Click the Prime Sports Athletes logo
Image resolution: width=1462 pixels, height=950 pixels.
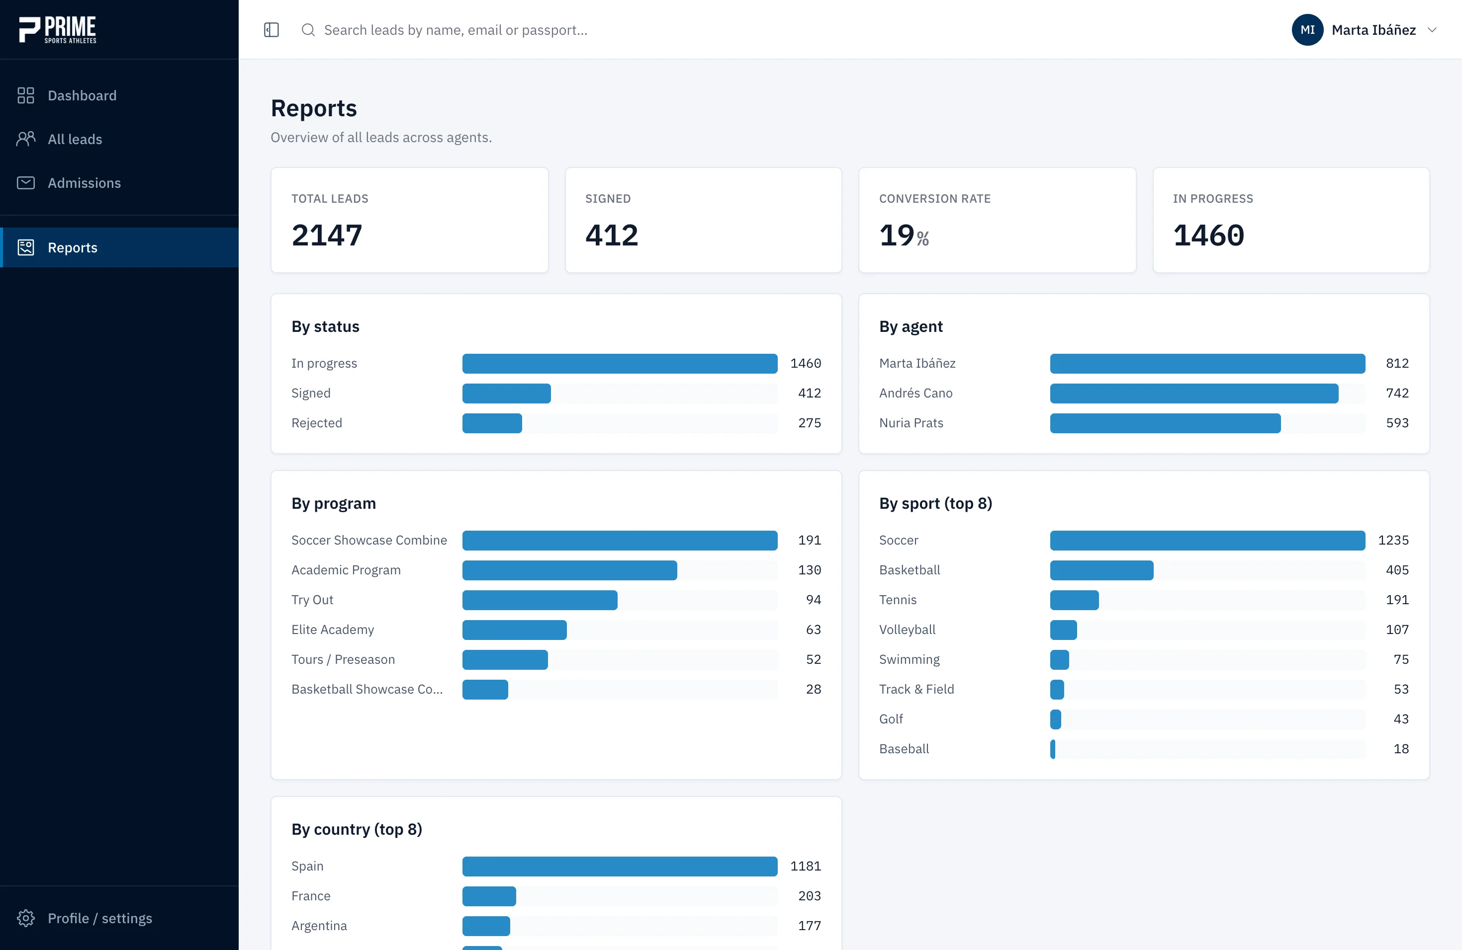pos(58,29)
